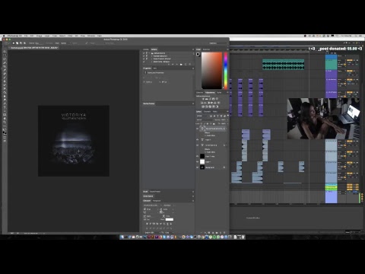This screenshot has width=365, height=274.
Task: Open Finder from the Dock
Action: (122, 237)
